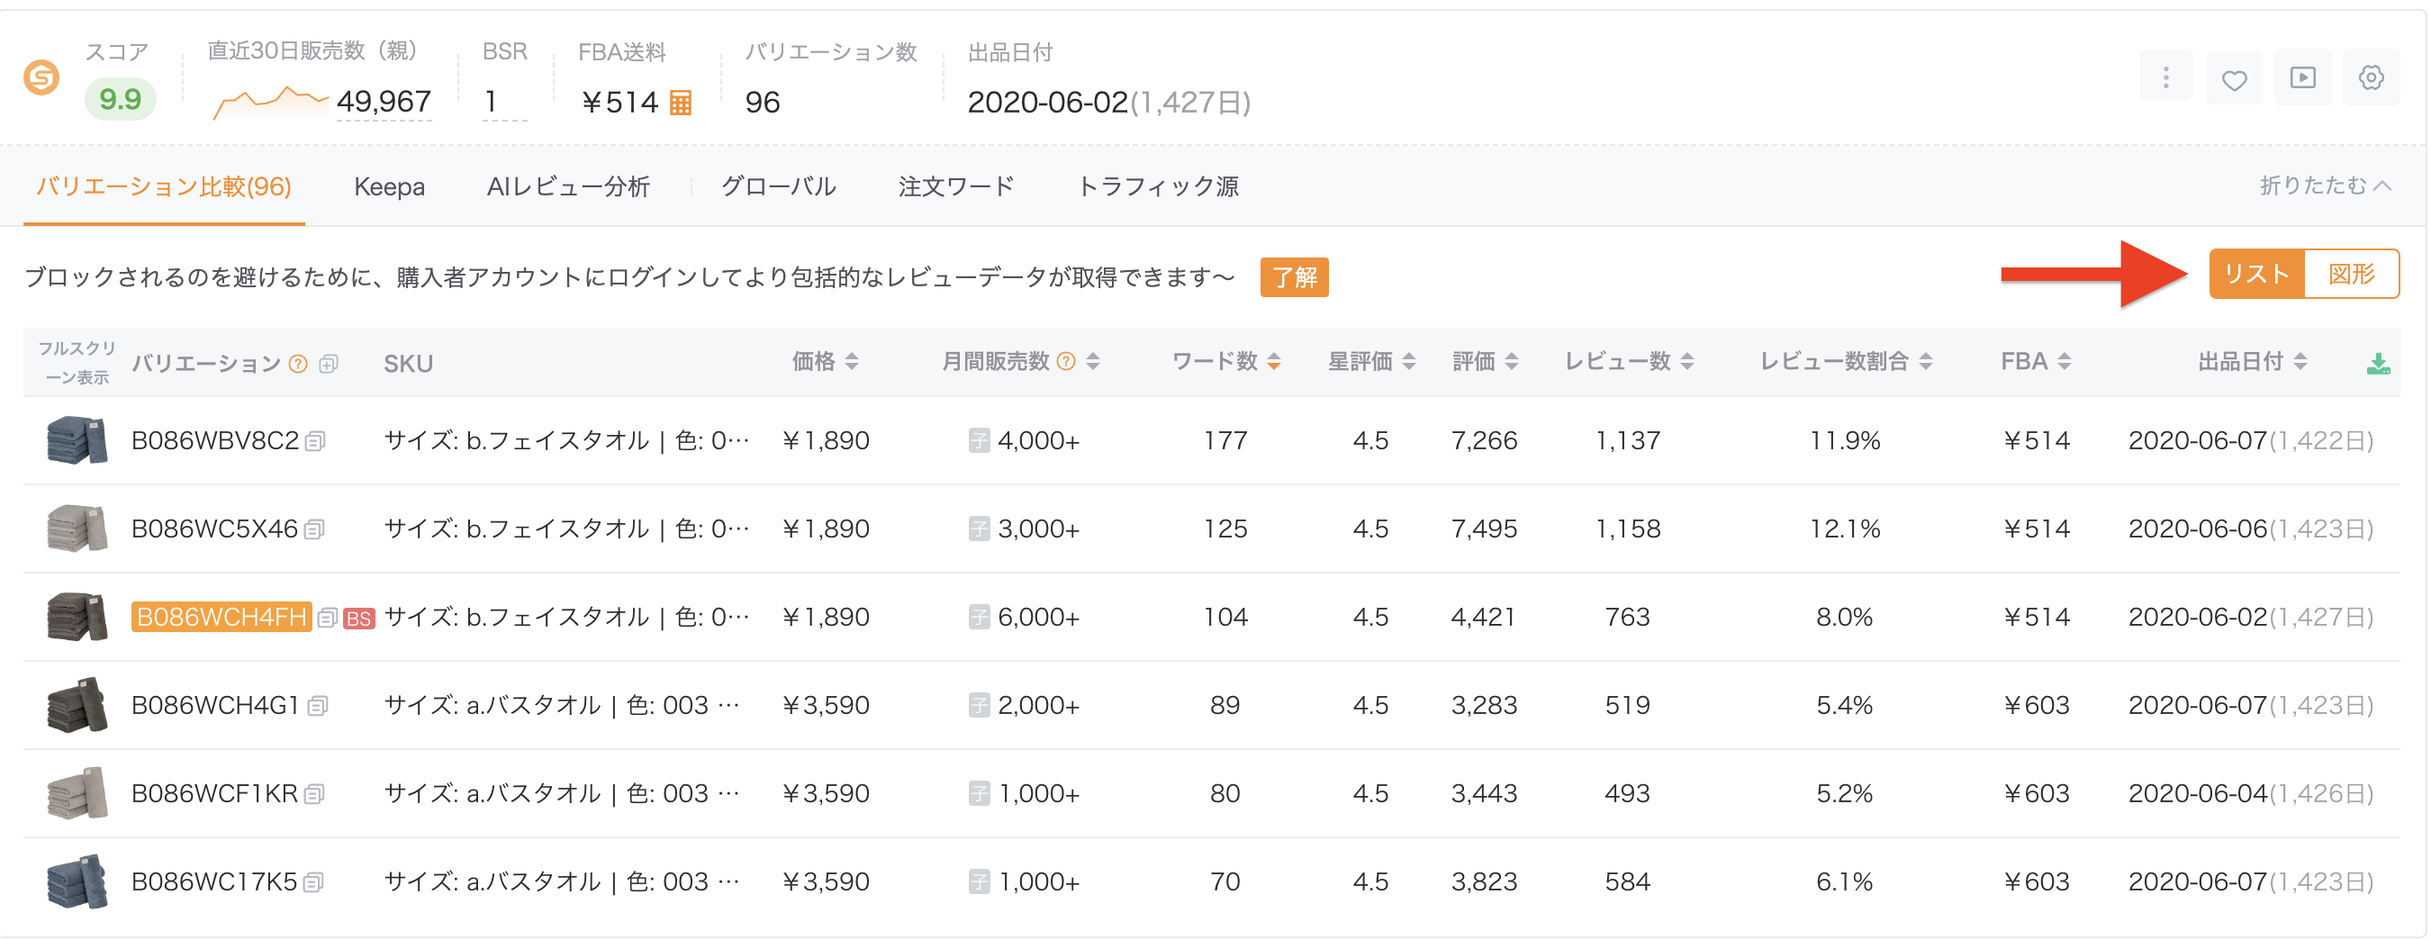Open thumbnail of B086WBV8C2 towel
The height and width of the screenshot is (940, 2431).
(x=77, y=441)
